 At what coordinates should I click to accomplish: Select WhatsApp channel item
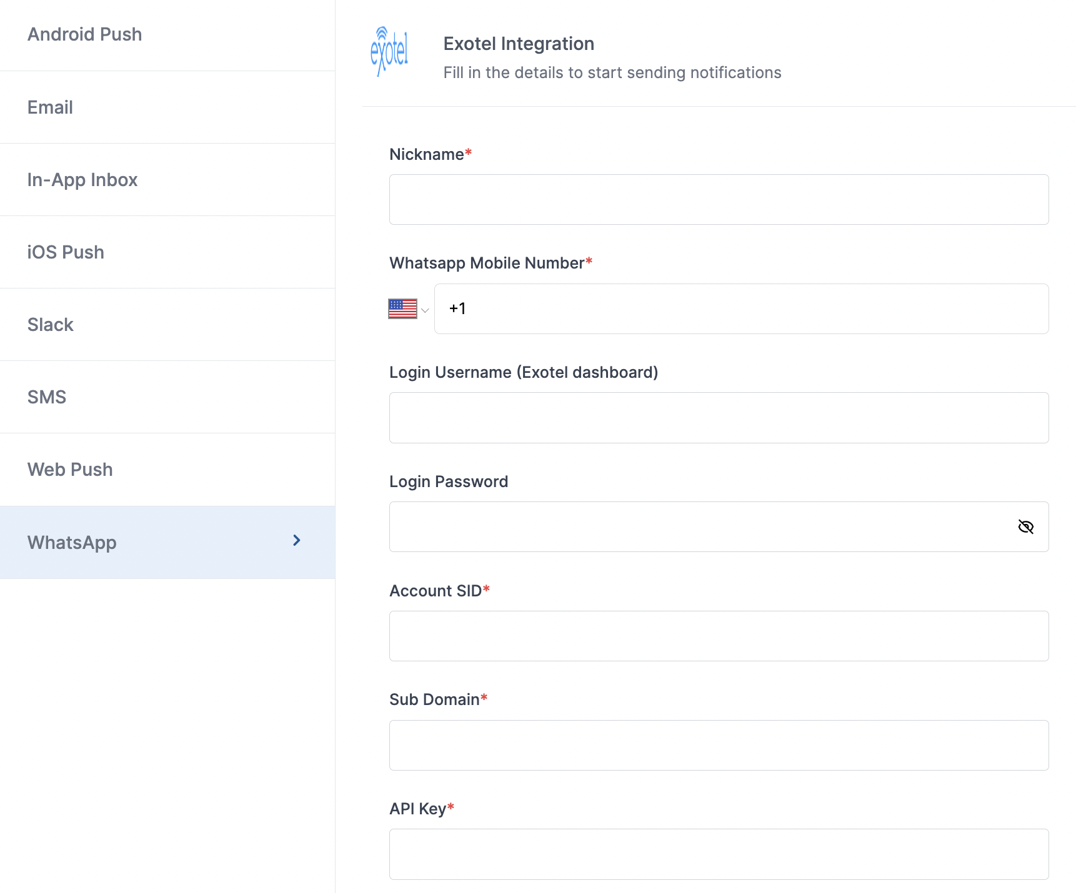(x=167, y=542)
